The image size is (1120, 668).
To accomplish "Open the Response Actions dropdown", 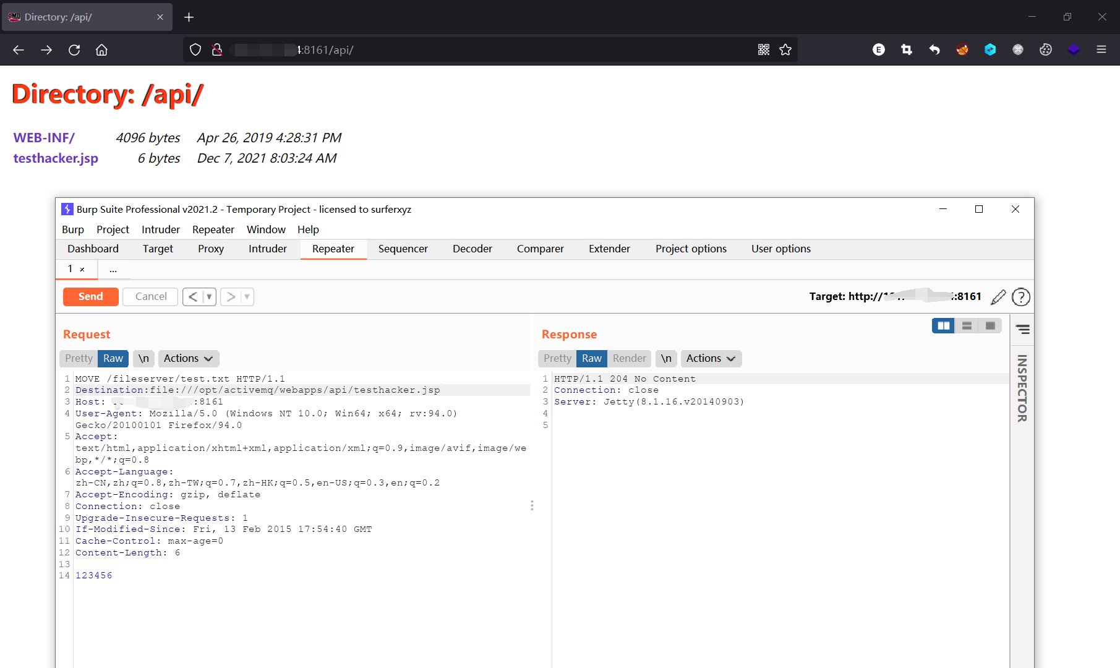I will (711, 359).
